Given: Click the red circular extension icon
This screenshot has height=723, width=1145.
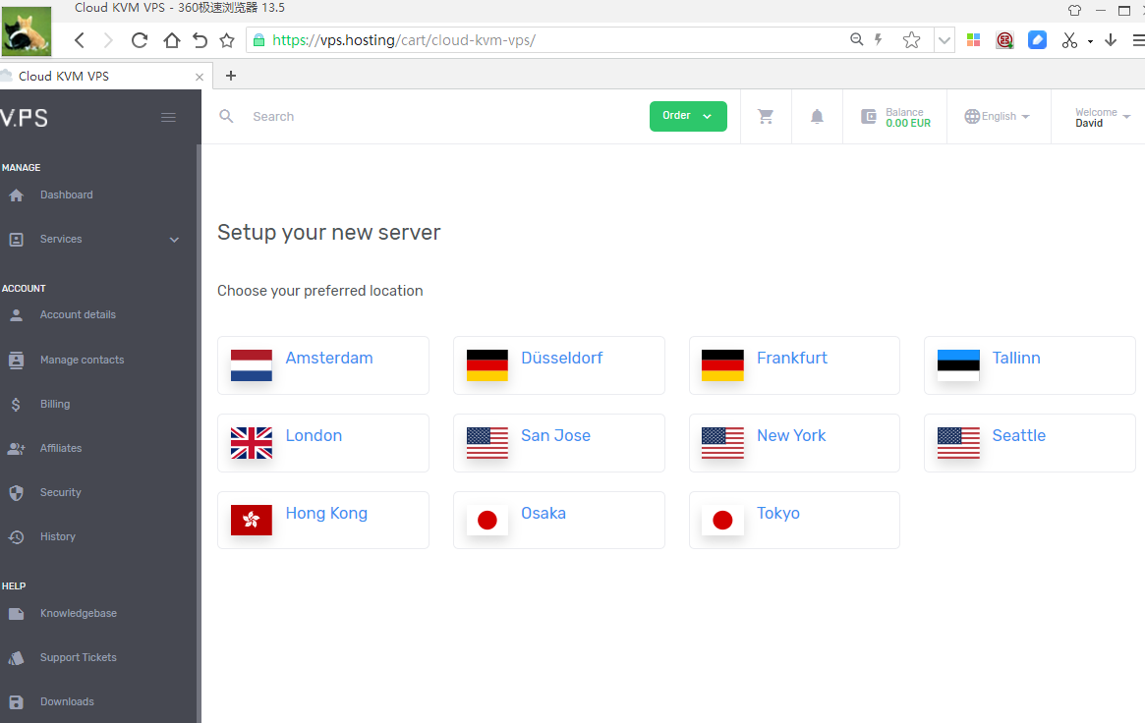Looking at the screenshot, I should tap(1004, 40).
